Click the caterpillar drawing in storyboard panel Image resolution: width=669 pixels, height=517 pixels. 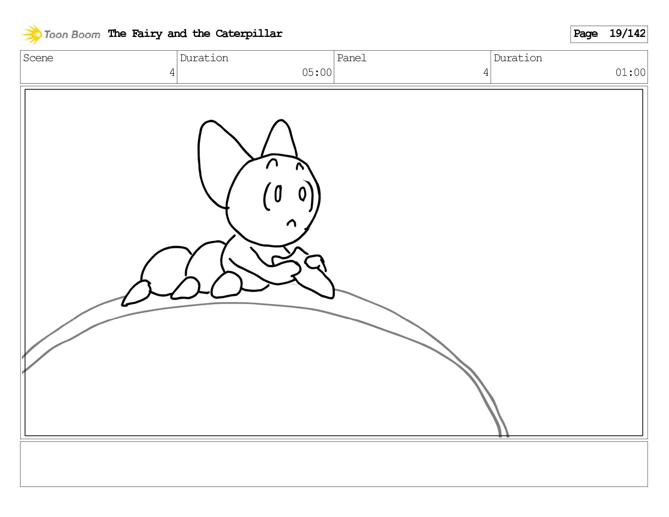[228, 213]
